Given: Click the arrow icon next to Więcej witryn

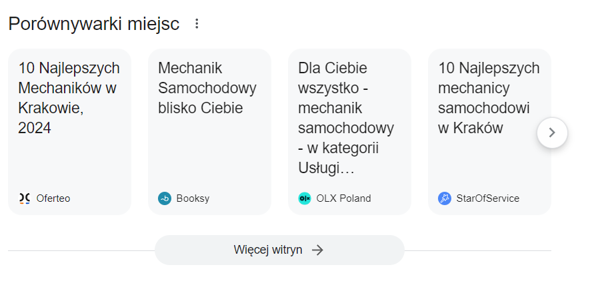Looking at the screenshot, I should click(x=318, y=250).
